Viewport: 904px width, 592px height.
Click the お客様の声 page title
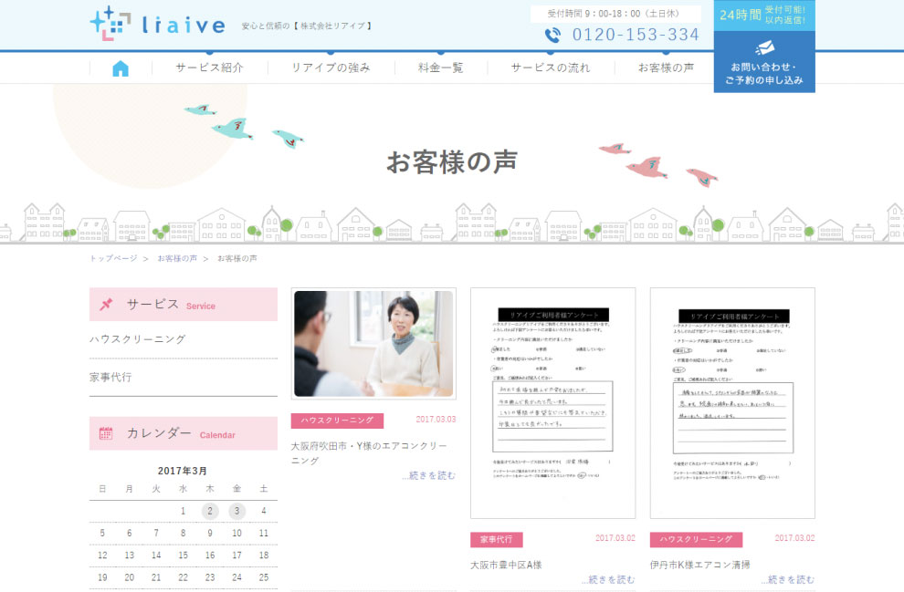[452, 161]
